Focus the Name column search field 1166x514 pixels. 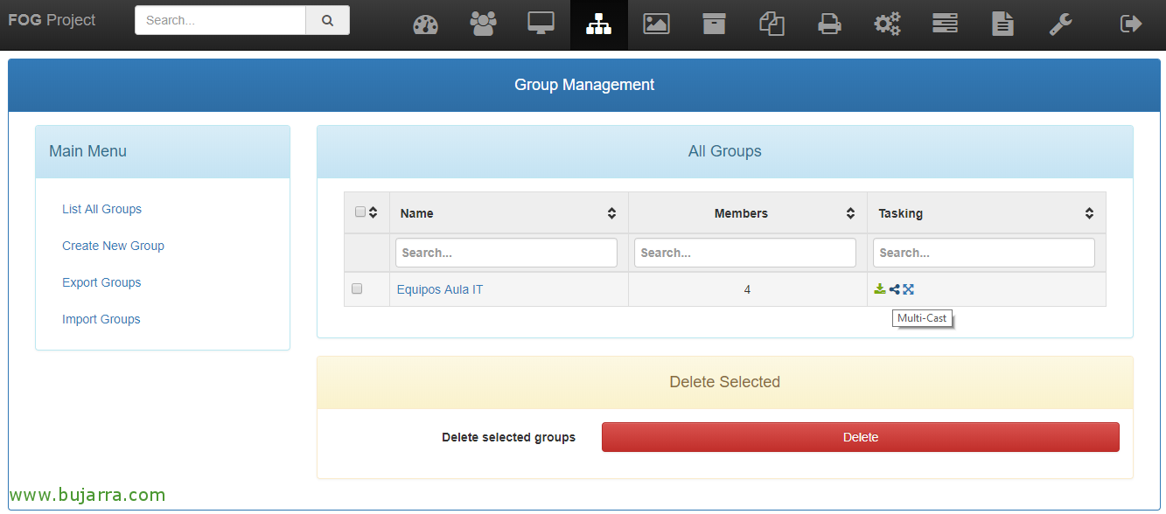click(x=506, y=253)
